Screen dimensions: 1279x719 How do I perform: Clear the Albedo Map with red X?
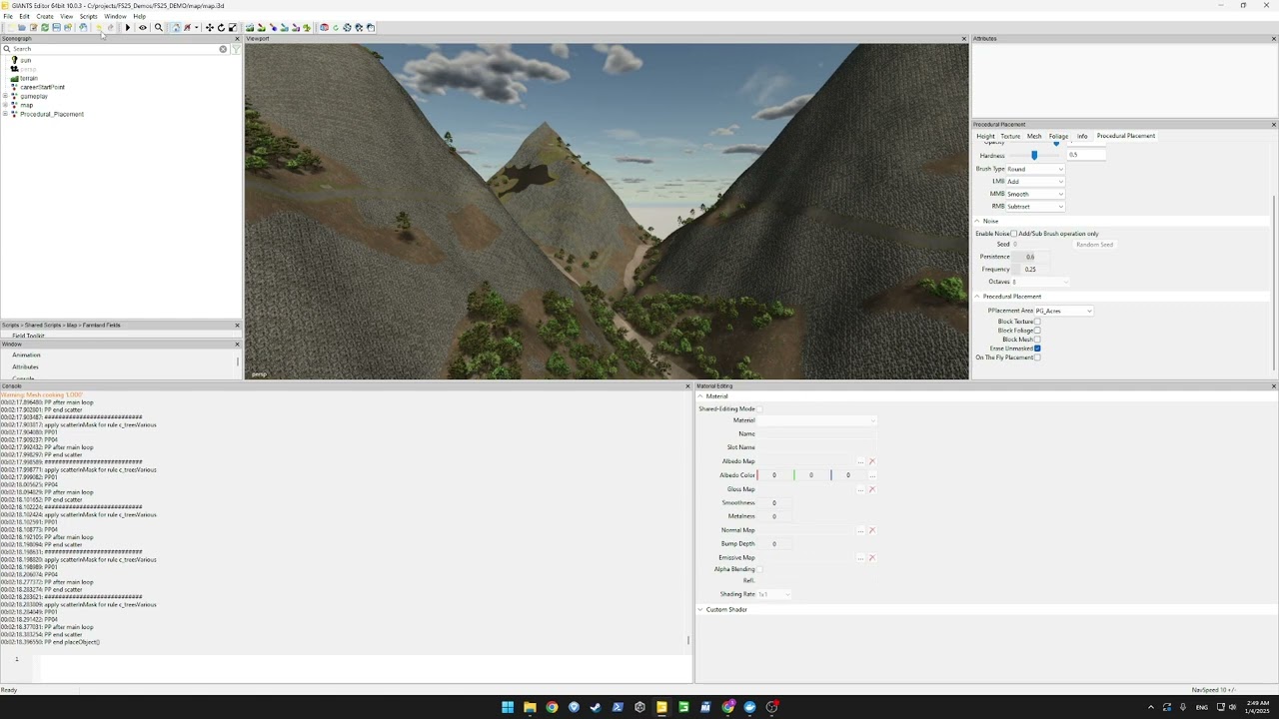(x=871, y=461)
